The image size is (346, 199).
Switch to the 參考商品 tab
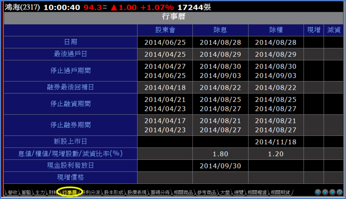tap(206, 192)
